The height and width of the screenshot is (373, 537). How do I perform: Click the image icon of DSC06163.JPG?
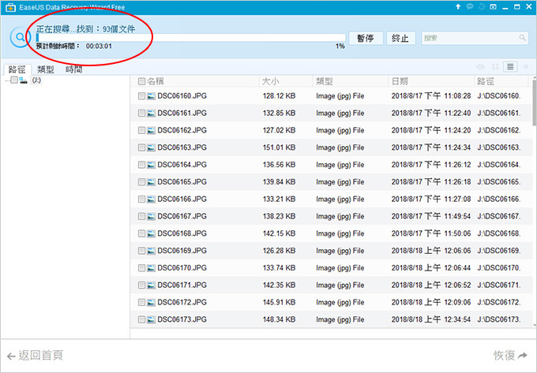(151, 147)
